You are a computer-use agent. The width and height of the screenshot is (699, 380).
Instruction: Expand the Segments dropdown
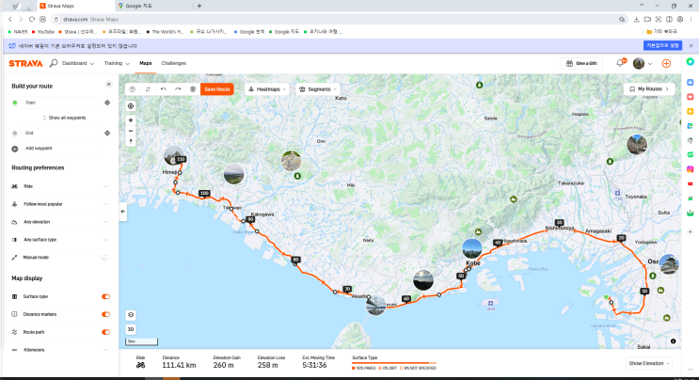(318, 88)
